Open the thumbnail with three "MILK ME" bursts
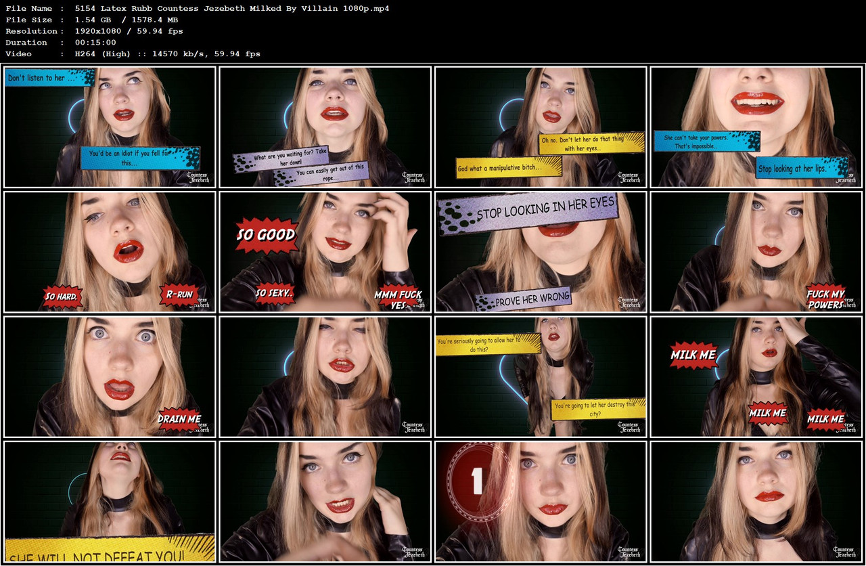The width and height of the screenshot is (866, 566). (x=756, y=376)
